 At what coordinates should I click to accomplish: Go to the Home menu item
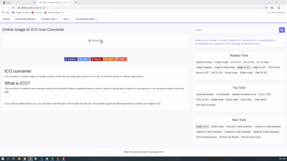point(6,19)
